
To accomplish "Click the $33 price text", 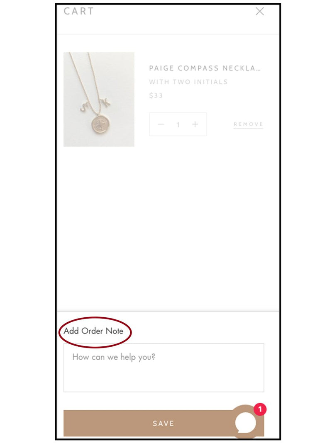I will tap(156, 95).
